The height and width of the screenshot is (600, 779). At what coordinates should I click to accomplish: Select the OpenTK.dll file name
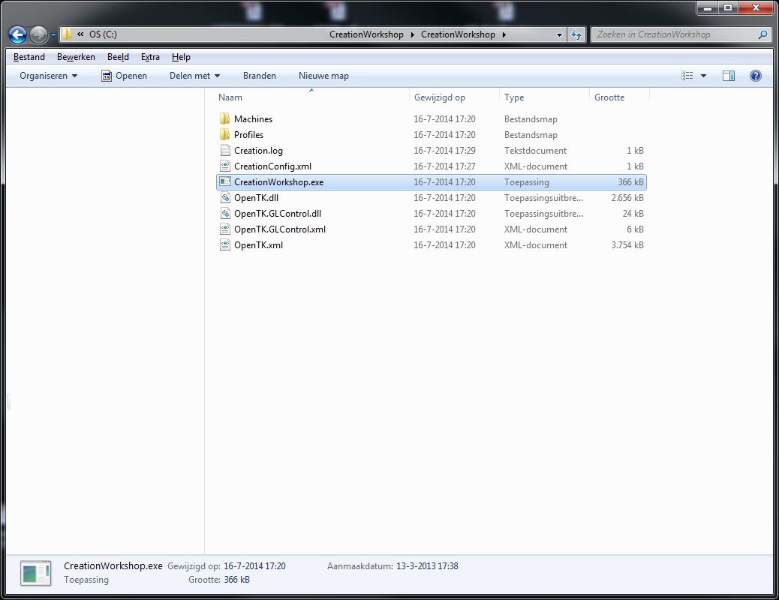tap(257, 198)
